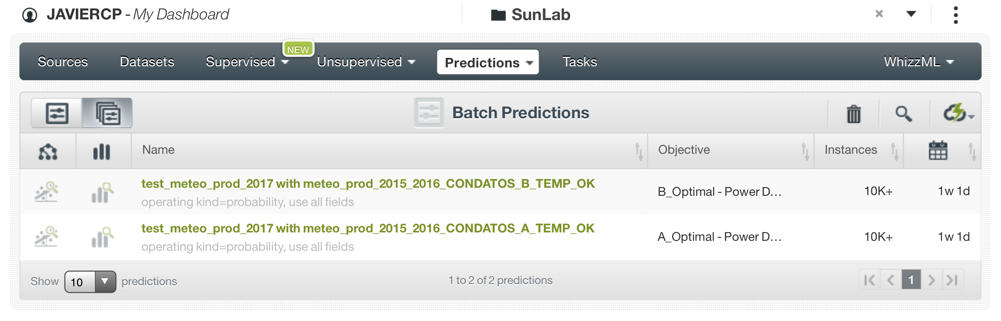Expand the WhizzML menu
The image size is (1001, 321).
click(919, 62)
